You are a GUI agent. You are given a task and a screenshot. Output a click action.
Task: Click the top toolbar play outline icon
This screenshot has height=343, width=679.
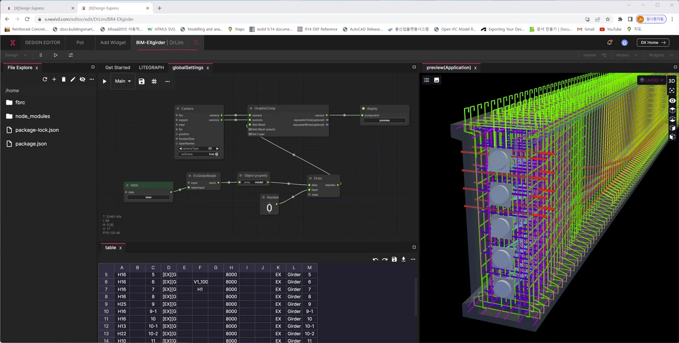(55, 55)
